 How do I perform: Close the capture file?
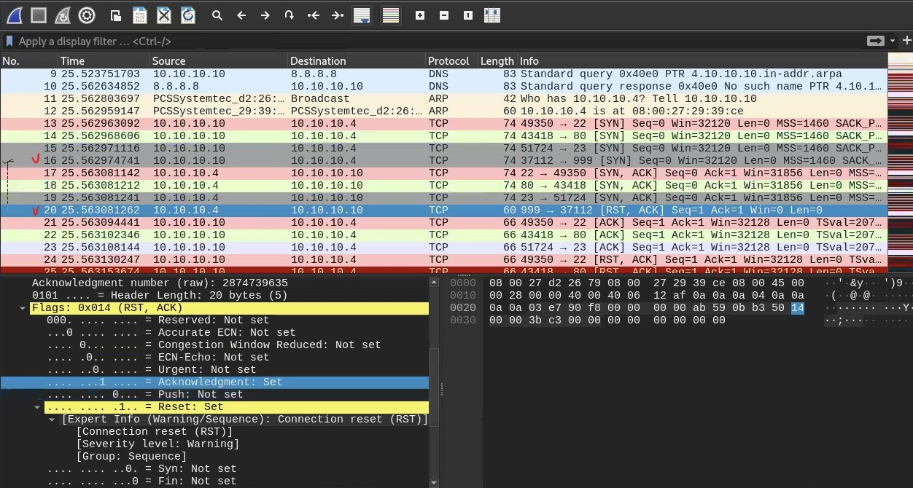click(x=164, y=15)
